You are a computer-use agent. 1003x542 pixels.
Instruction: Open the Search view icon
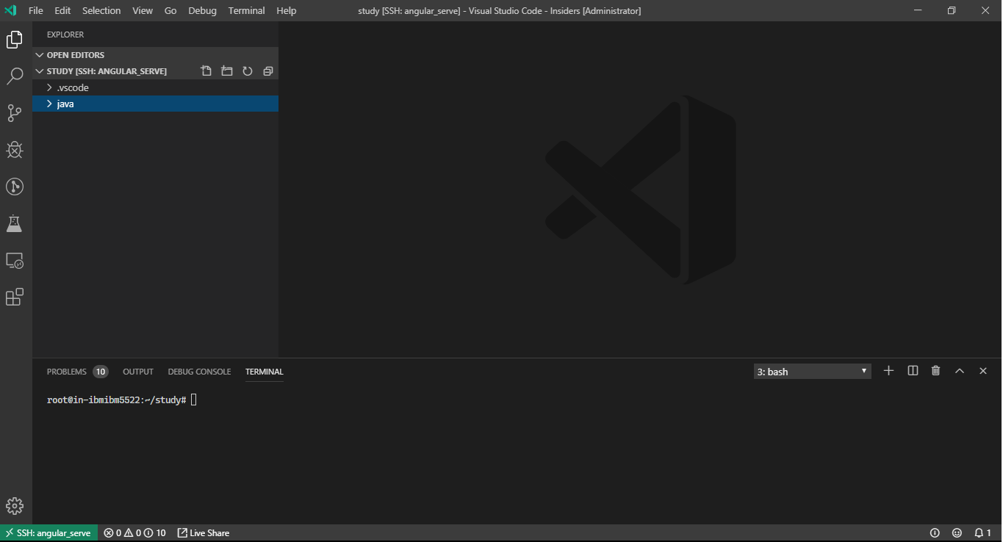pos(15,76)
